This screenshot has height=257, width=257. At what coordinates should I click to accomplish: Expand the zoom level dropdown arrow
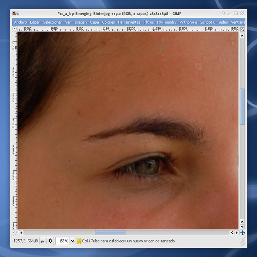click(72, 241)
